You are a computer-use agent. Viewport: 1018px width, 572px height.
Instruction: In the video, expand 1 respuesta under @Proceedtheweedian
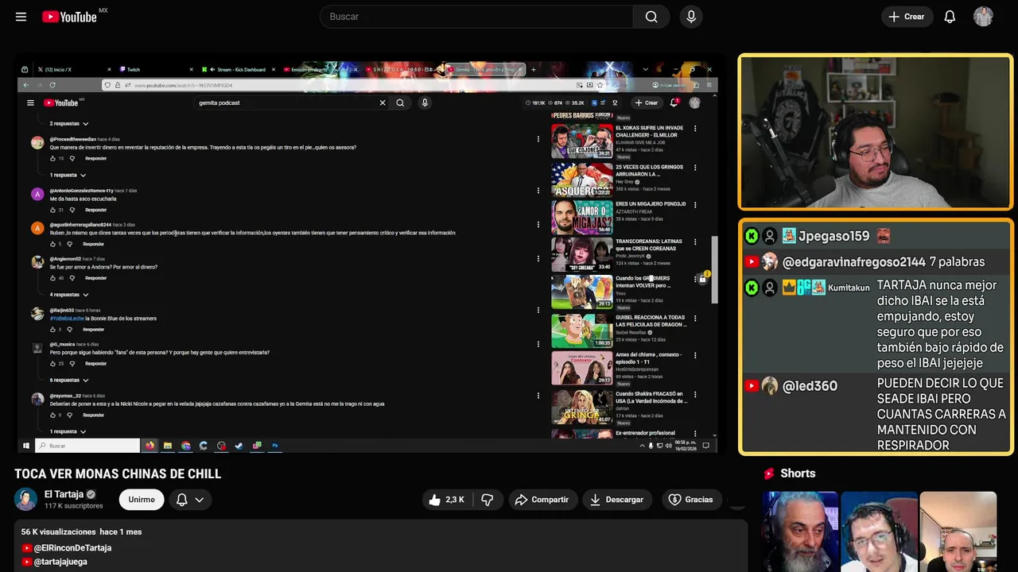pyautogui.click(x=68, y=175)
